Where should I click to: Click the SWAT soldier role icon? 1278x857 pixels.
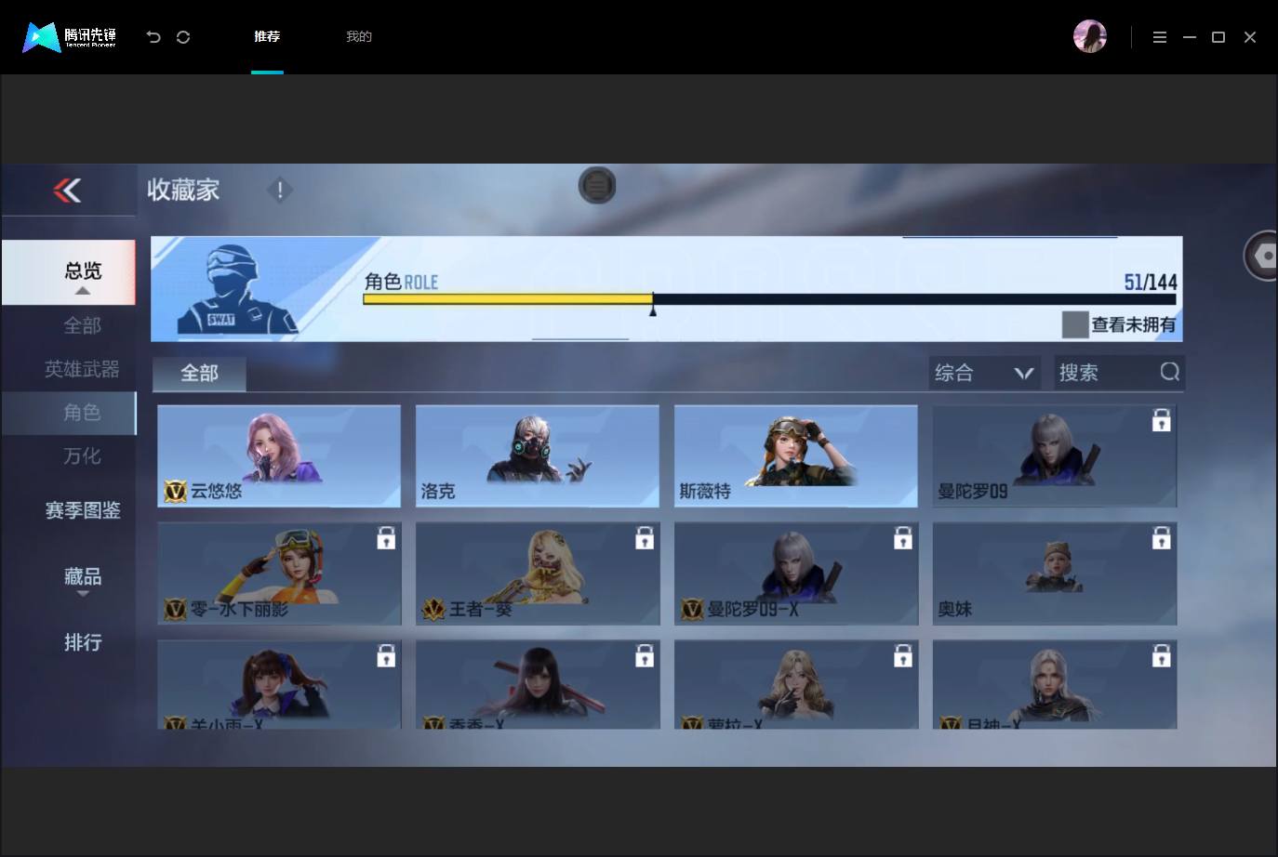(238, 289)
